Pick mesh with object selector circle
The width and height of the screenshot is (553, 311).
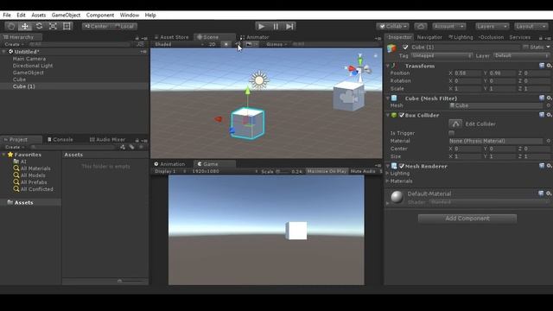[x=549, y=105]
